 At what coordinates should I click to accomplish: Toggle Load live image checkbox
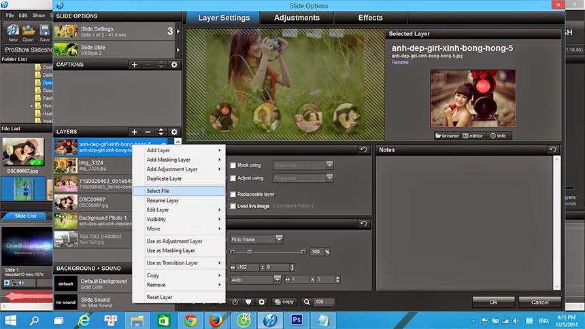[x=233, y=206]
